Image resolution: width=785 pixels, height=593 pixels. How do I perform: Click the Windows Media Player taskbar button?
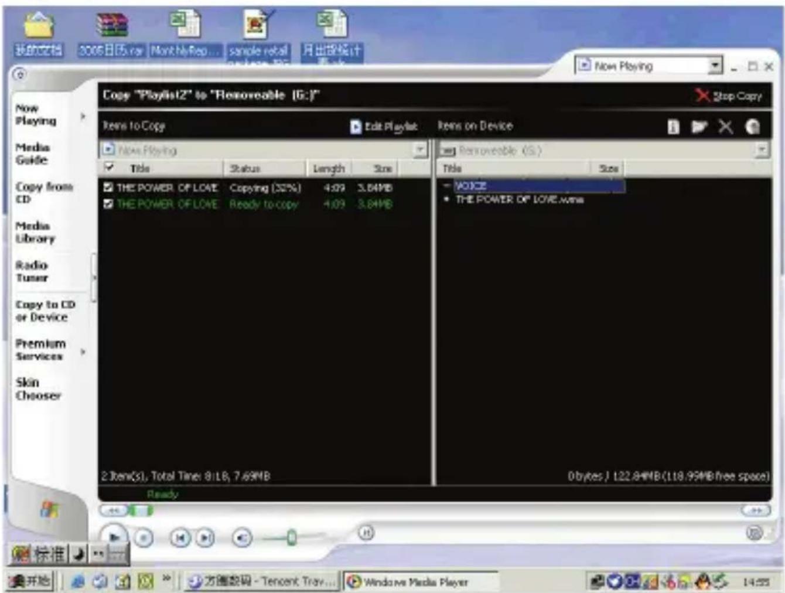(419, 582)
